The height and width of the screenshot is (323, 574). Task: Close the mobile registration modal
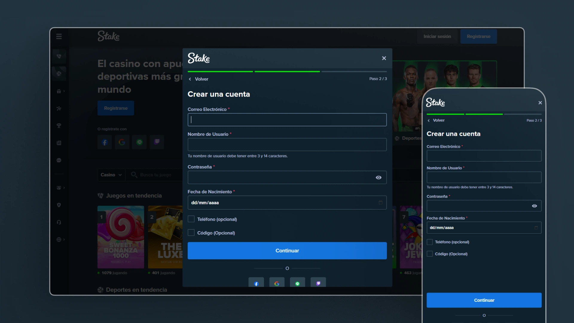tap(540, 103)
